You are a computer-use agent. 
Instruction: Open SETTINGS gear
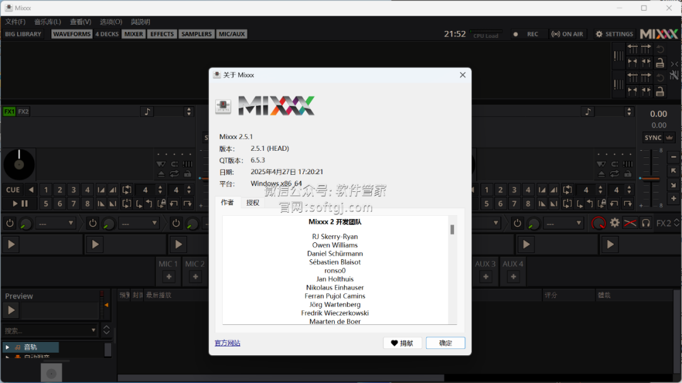[614, 34]
